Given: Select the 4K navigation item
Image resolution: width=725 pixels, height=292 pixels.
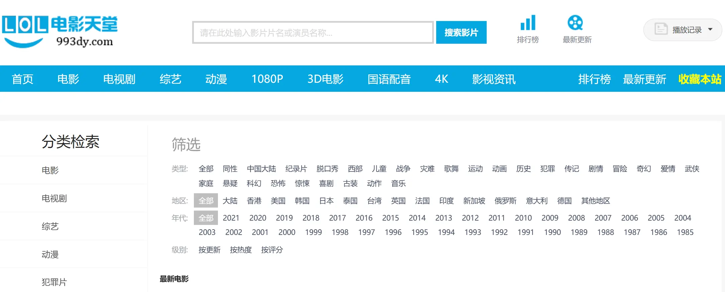Looking at the screenshot, I should tap(441, 79).
